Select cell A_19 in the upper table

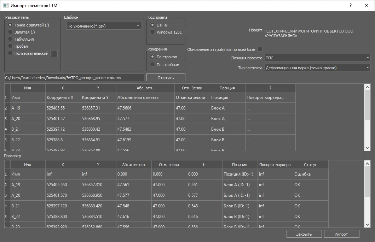pos(28,108)
